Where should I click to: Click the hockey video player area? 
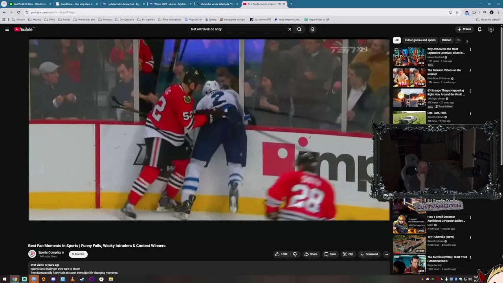coord(209,130)
